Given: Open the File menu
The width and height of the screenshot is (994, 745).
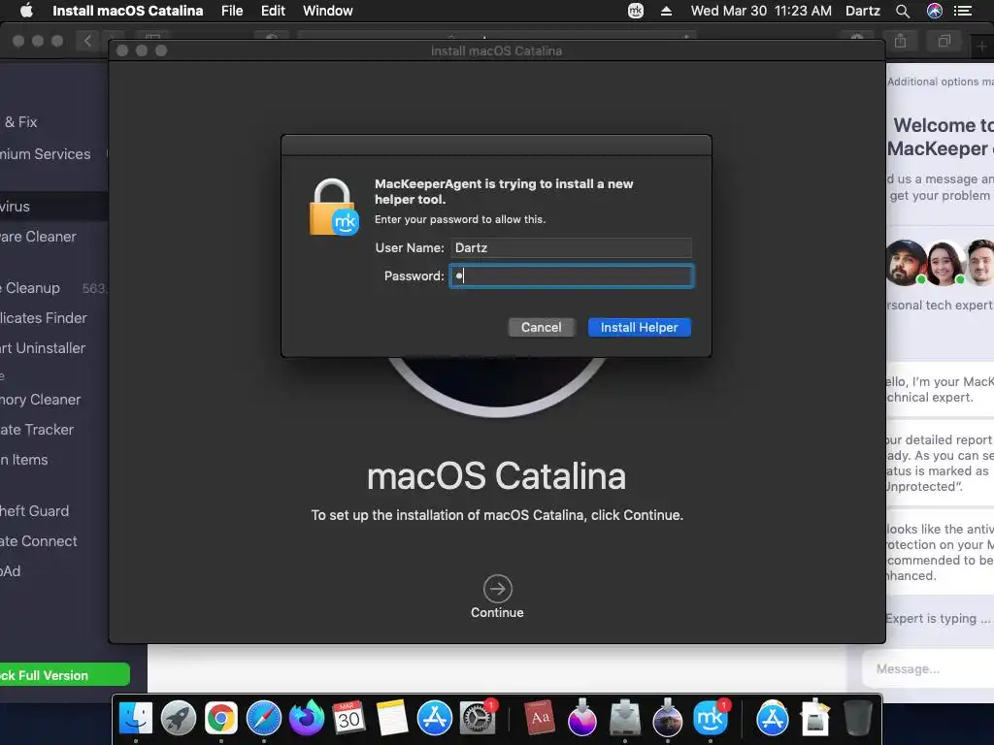Looking at the screenshot, I should (x=232, y=11).
